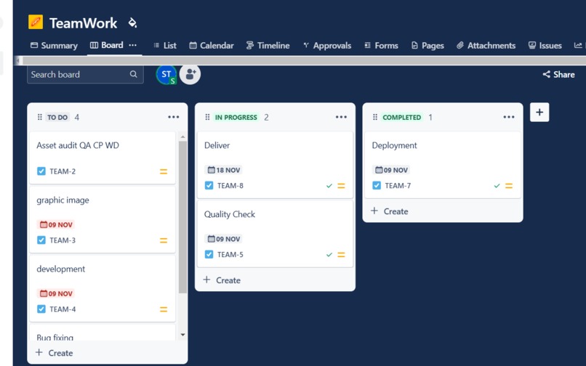Open the COMPLETED column more menu

pyautogui.click(x=509, y=117)
